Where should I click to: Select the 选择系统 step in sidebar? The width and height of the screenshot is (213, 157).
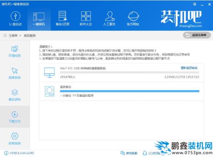(x=15, y=73)
